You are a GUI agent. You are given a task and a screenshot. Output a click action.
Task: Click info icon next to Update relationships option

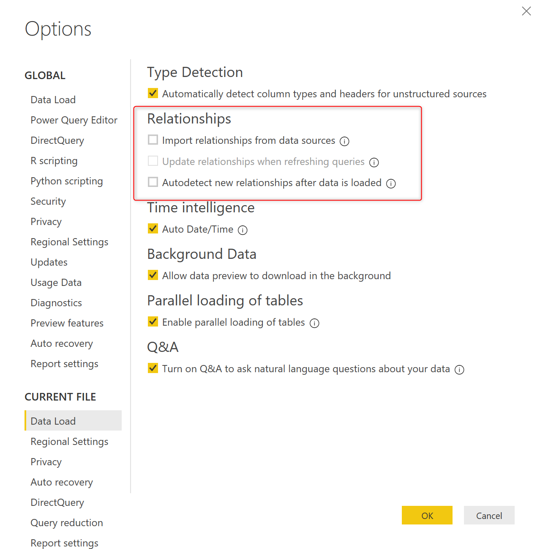point(374,162)
